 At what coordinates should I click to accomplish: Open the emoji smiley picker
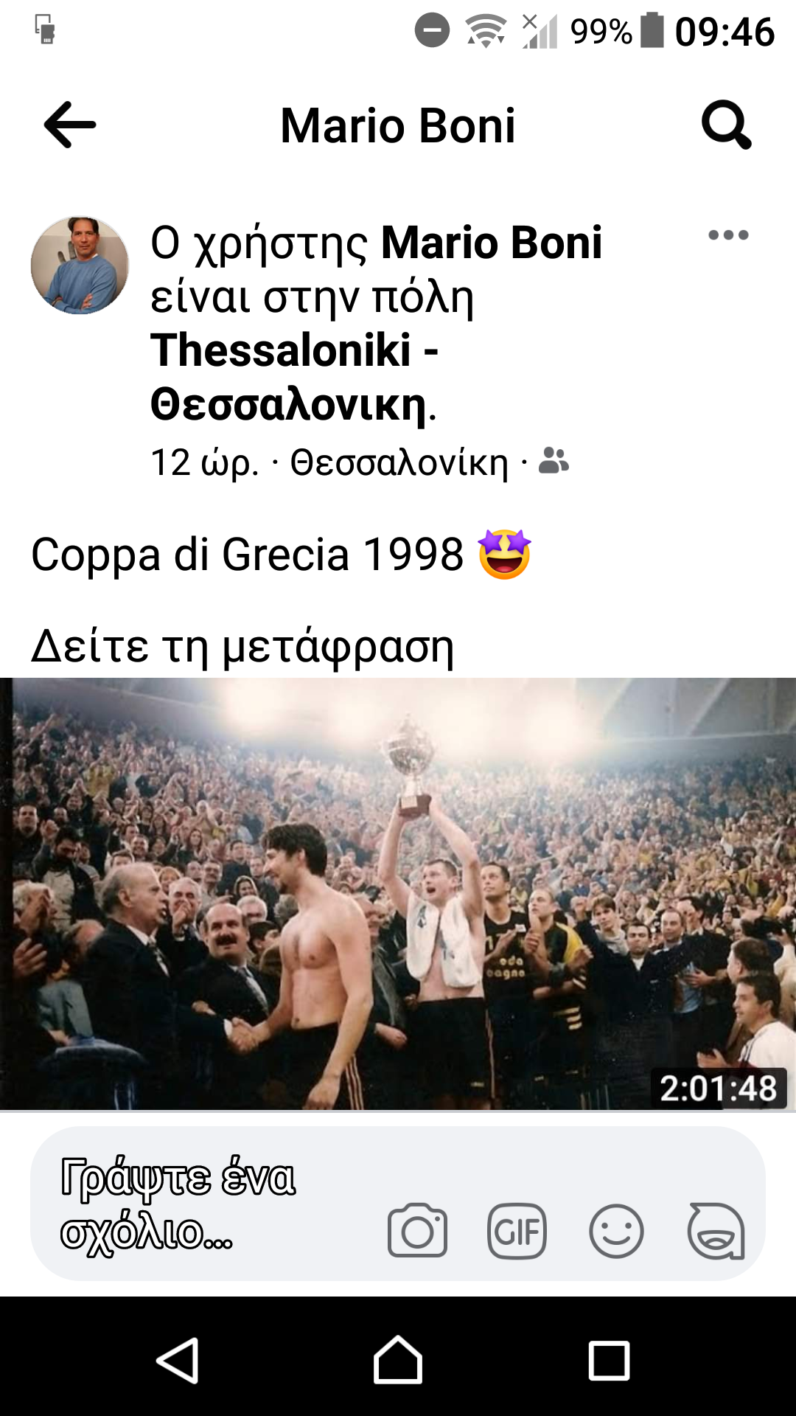(616, 1231)
